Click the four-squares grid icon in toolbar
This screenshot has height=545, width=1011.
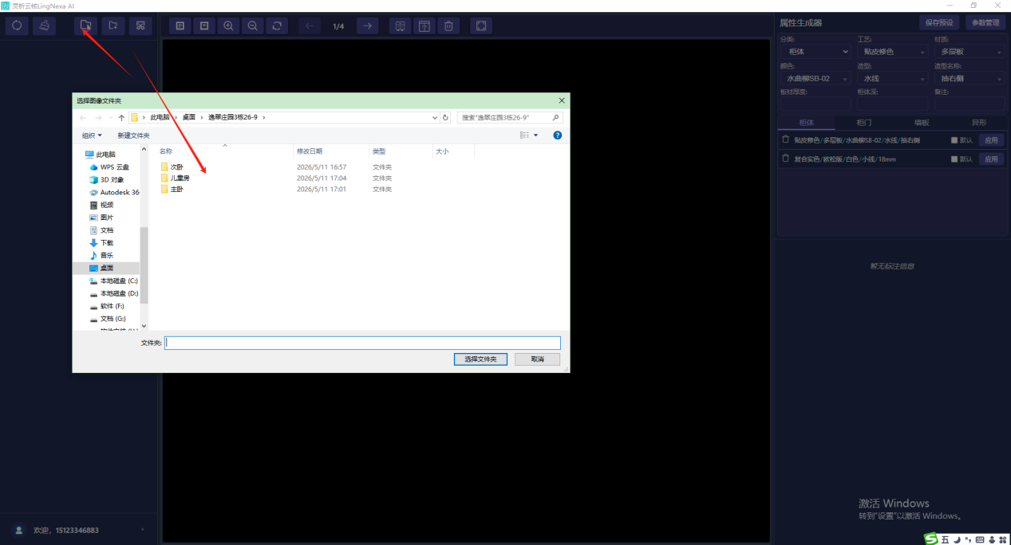click(x=140, y=25)
